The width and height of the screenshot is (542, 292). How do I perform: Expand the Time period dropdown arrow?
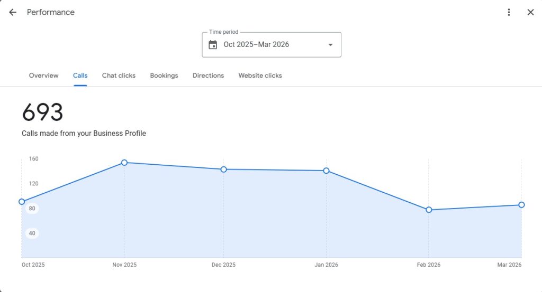coord(330,45)
